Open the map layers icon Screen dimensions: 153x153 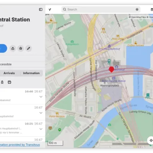(x=152, y=10)
